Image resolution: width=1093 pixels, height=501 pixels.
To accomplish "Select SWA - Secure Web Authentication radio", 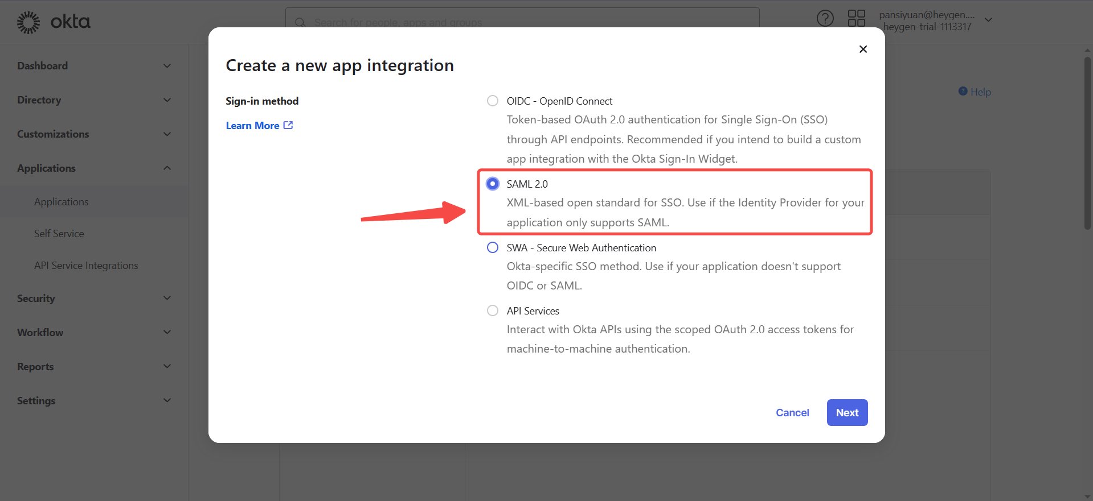I will (x=493, y=247).
